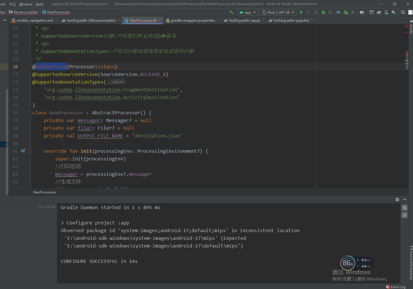Click Apply Changes and Restart Activity icon
Viewport: 413px width, 289px height.
309,12
